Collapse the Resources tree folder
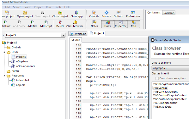Screen dimensions: 189x119 [4, 76]
